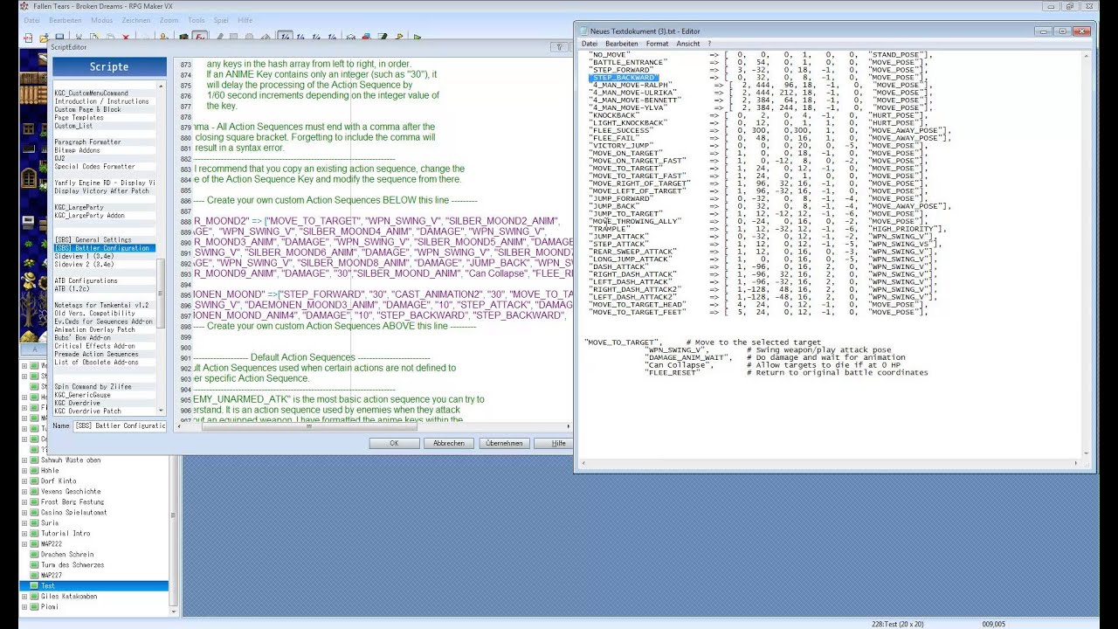Select the Flood Fill bucket icon
This screenshot has height=629, width=1118.
point(265,38)
